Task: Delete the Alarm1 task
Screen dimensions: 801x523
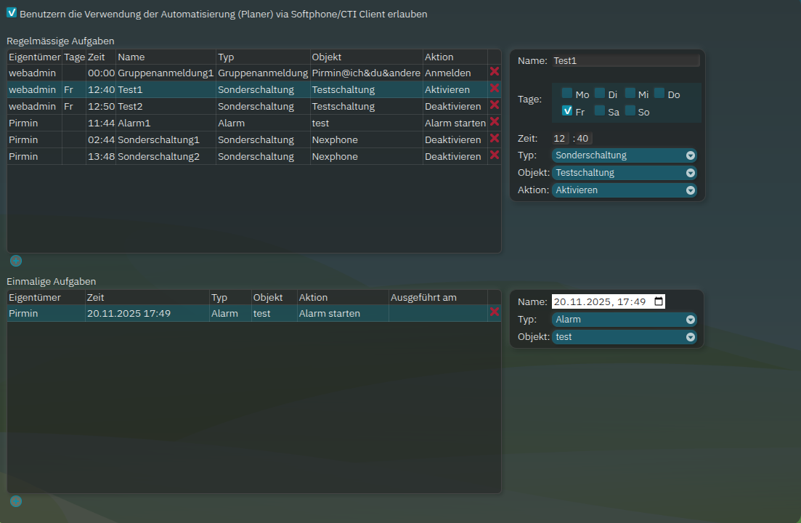Action: pos(495,122)
